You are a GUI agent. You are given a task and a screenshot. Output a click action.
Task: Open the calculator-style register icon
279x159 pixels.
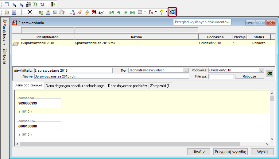click(28, 4)
